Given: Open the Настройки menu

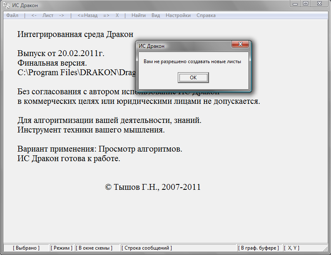Looking at the screenshot, I should point(178,15).
